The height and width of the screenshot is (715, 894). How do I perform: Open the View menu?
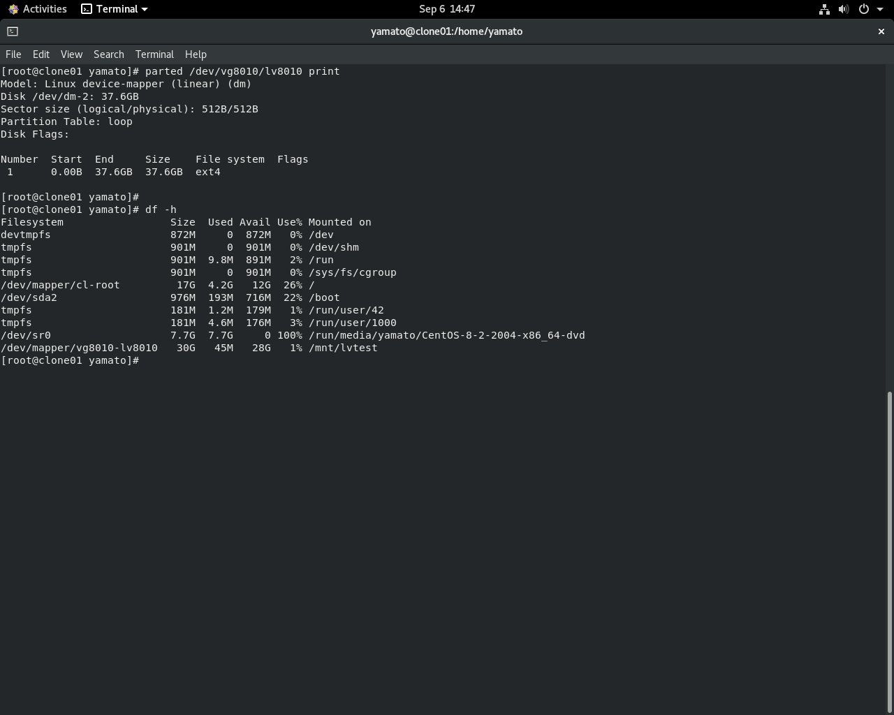point(71,54)
